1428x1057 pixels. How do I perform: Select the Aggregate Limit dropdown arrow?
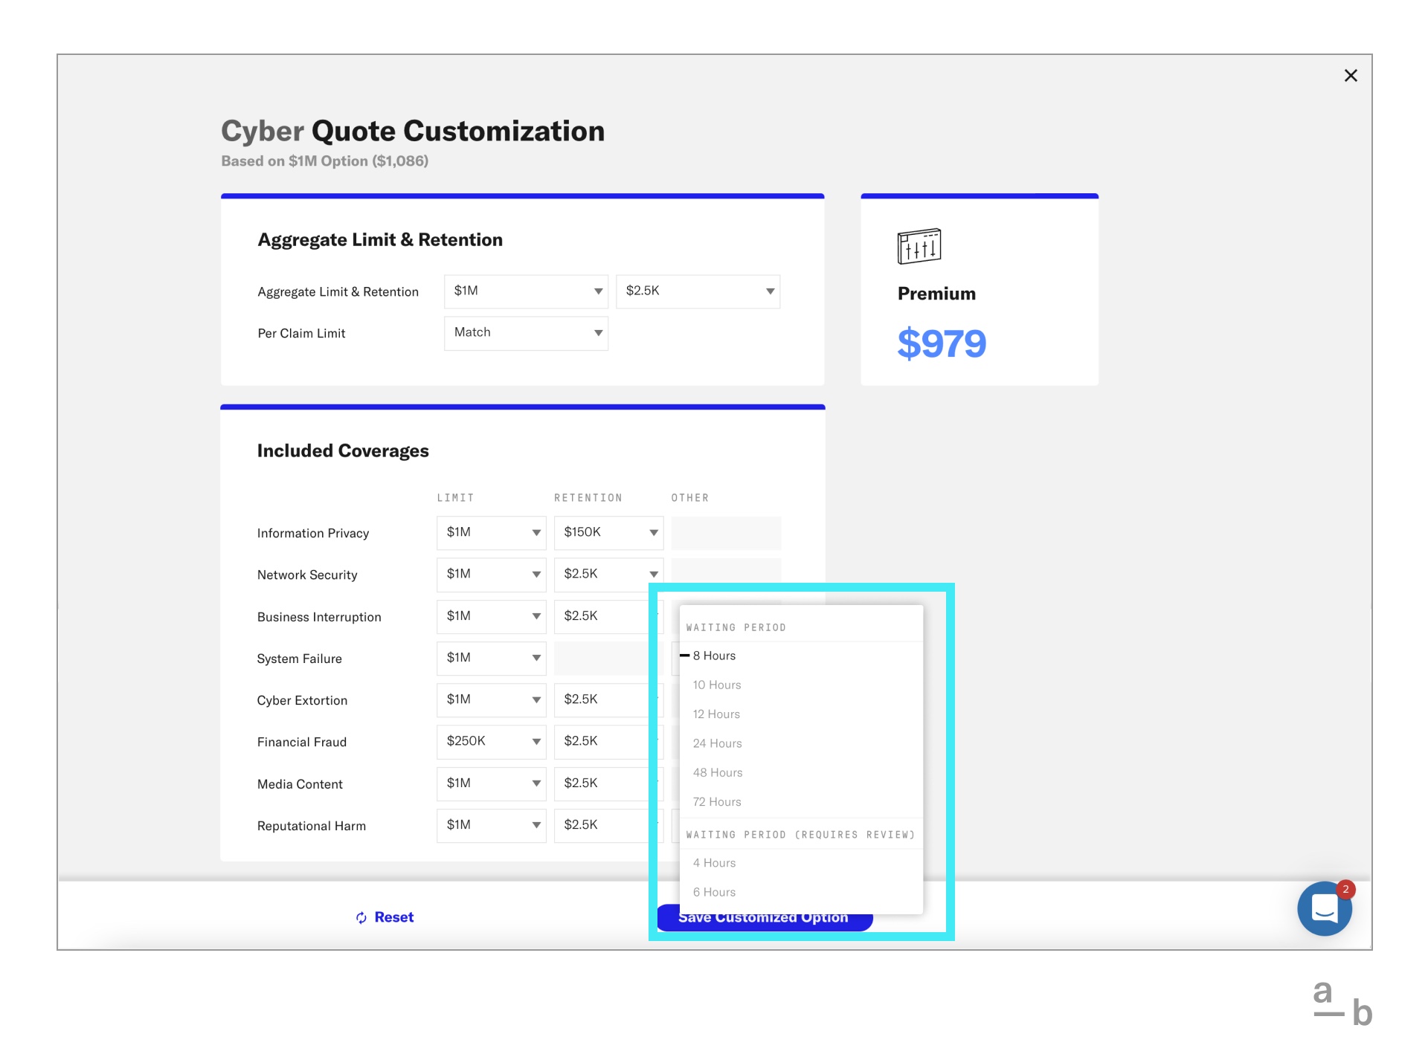coord(597,292)
